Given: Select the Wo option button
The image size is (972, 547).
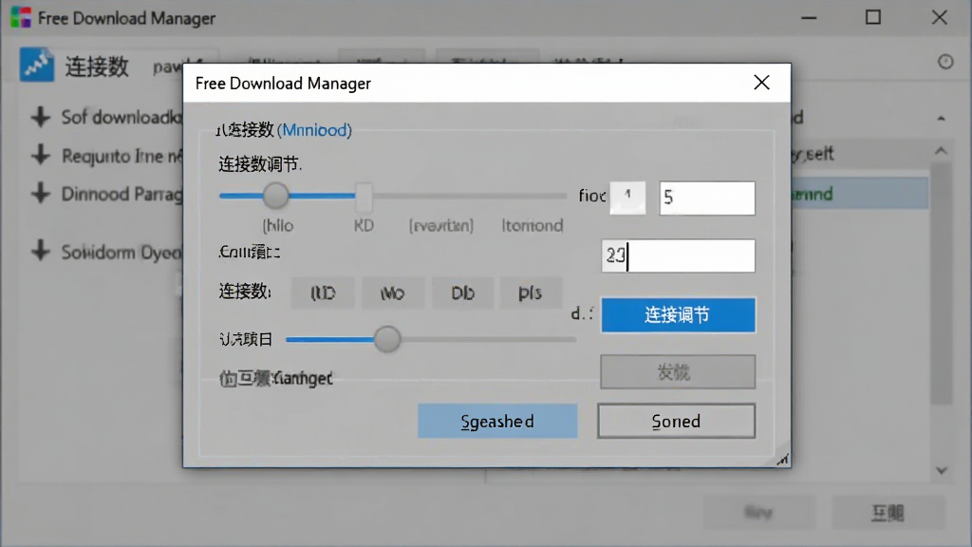Looking at the screenshot, I should 393,292.
